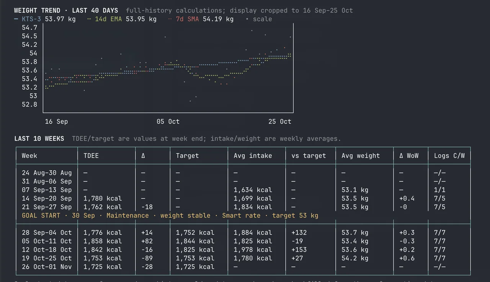Click TDEE value 1,858 kcal

pos(103,241)
